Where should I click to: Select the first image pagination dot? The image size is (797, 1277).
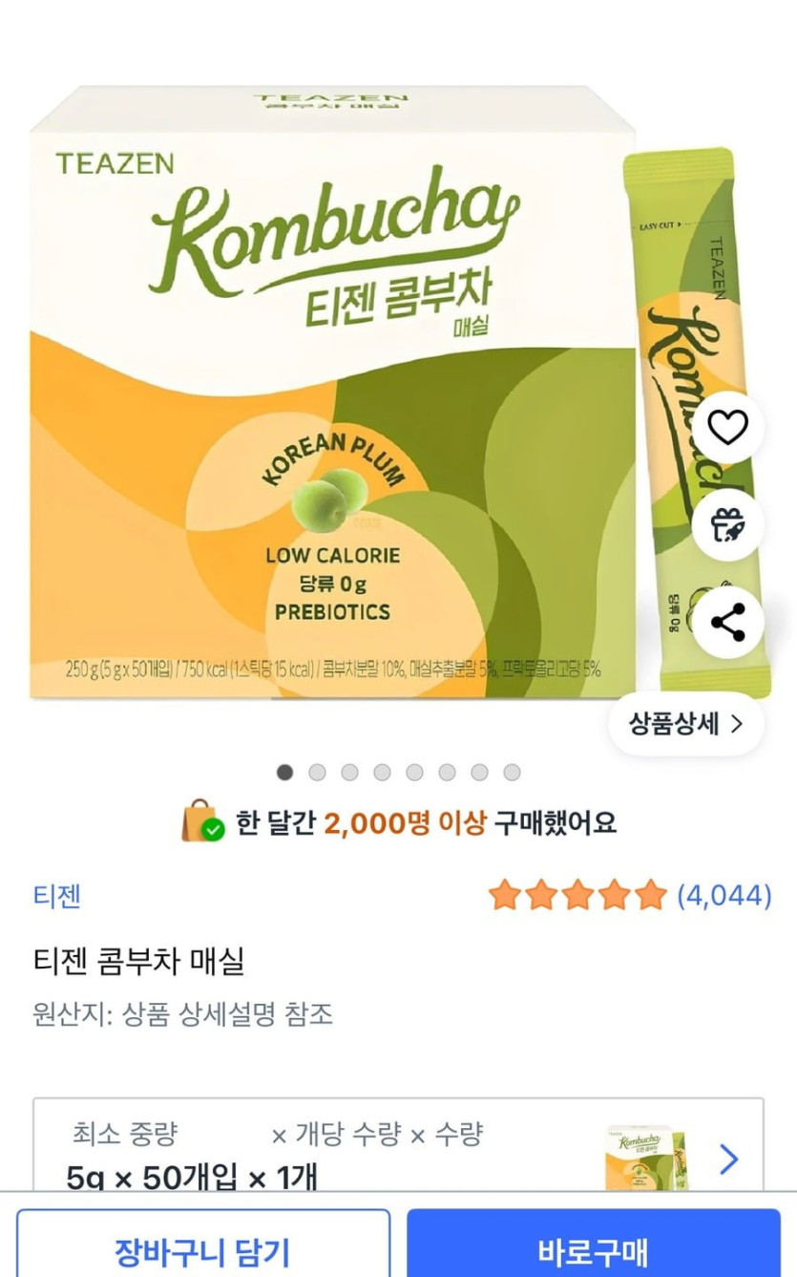284,772
